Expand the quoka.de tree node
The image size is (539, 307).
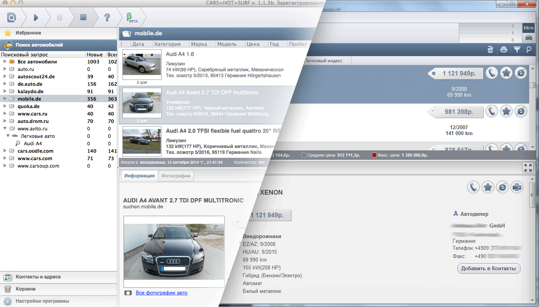tap(5, 106)
